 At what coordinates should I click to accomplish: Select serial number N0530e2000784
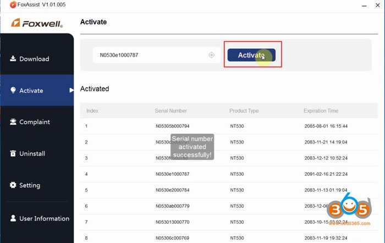(x=172, y=190)
